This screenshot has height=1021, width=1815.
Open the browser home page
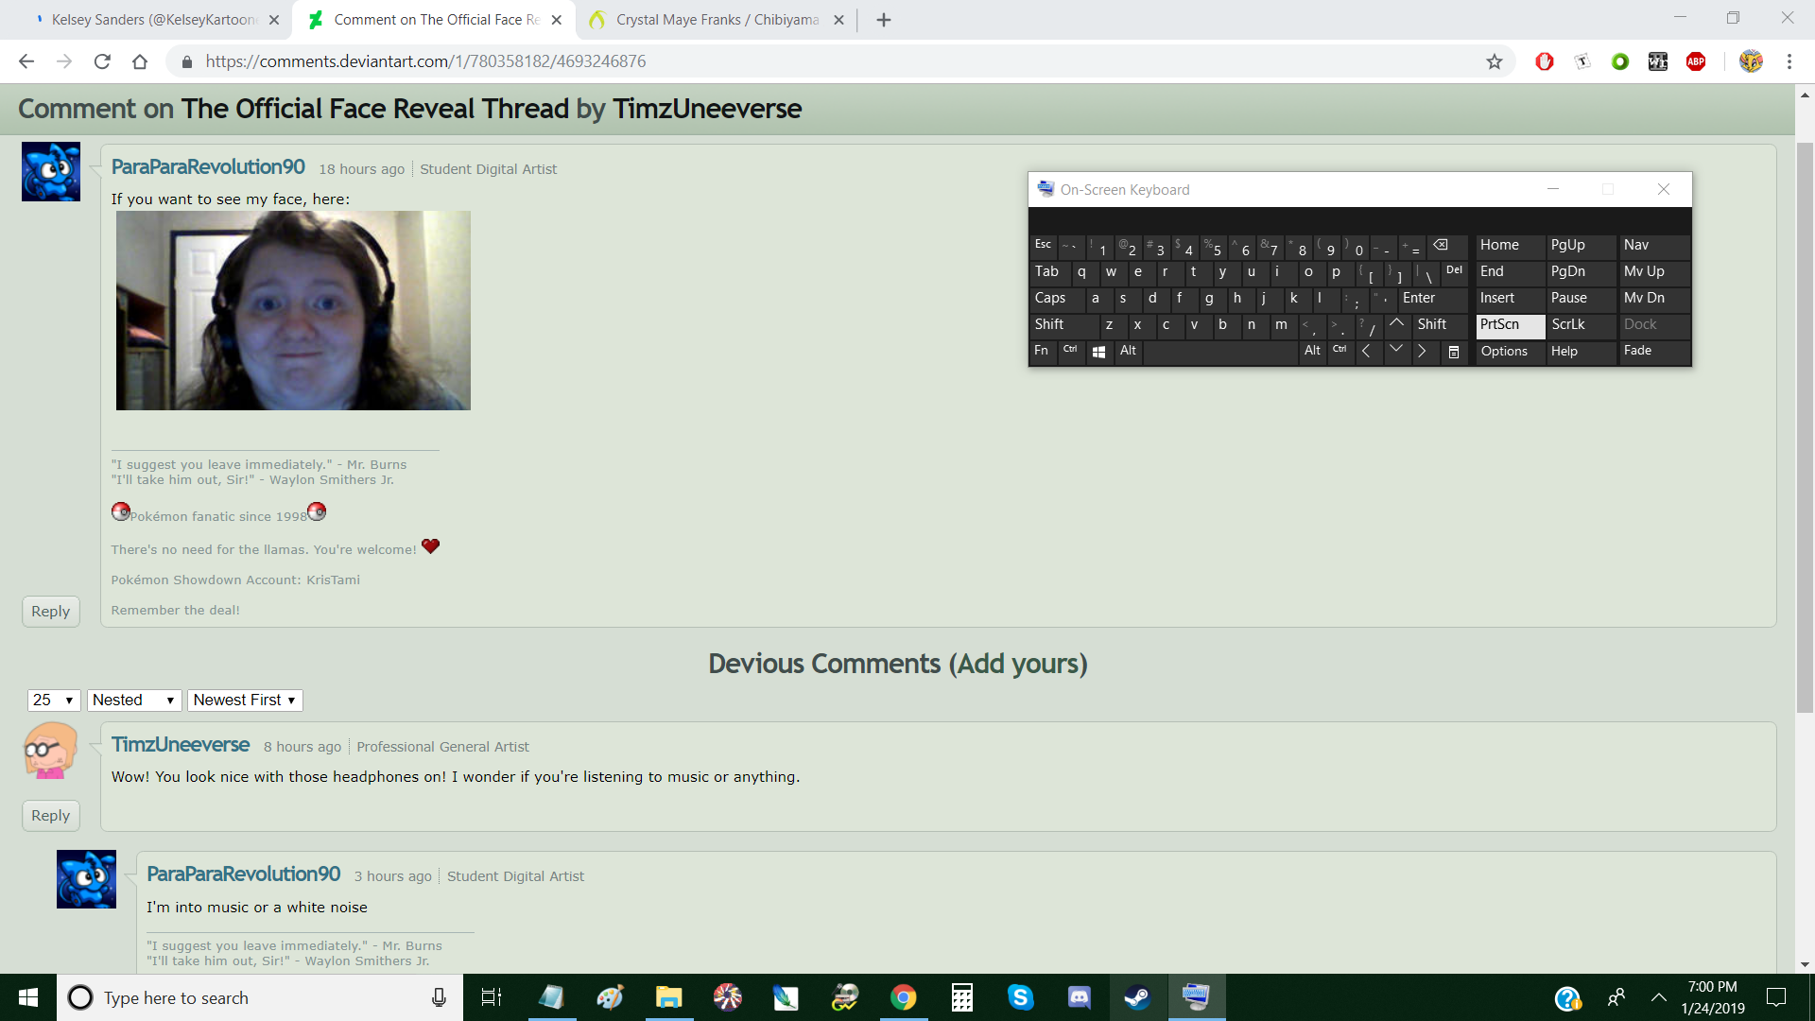pos(140,61)
